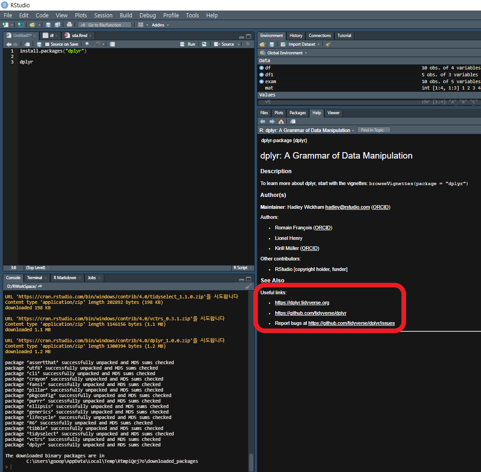Switch to the Packages tab
The image size is (481, 472).
(x=298, y=113)
